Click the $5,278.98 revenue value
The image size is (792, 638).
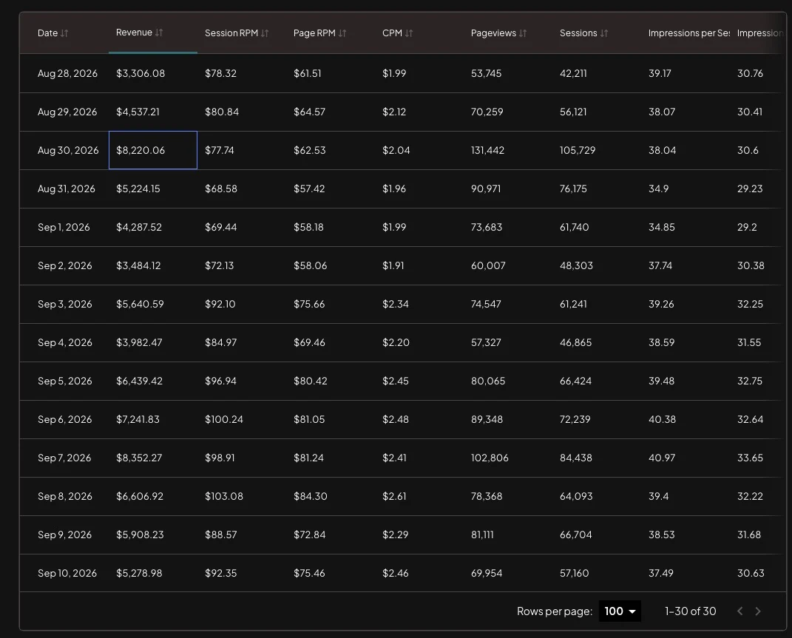tap(139, 573)
